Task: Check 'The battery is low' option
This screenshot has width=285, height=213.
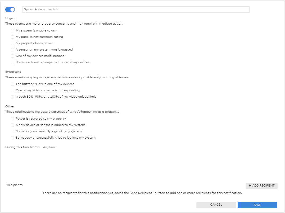Action: tap(12, 84)
